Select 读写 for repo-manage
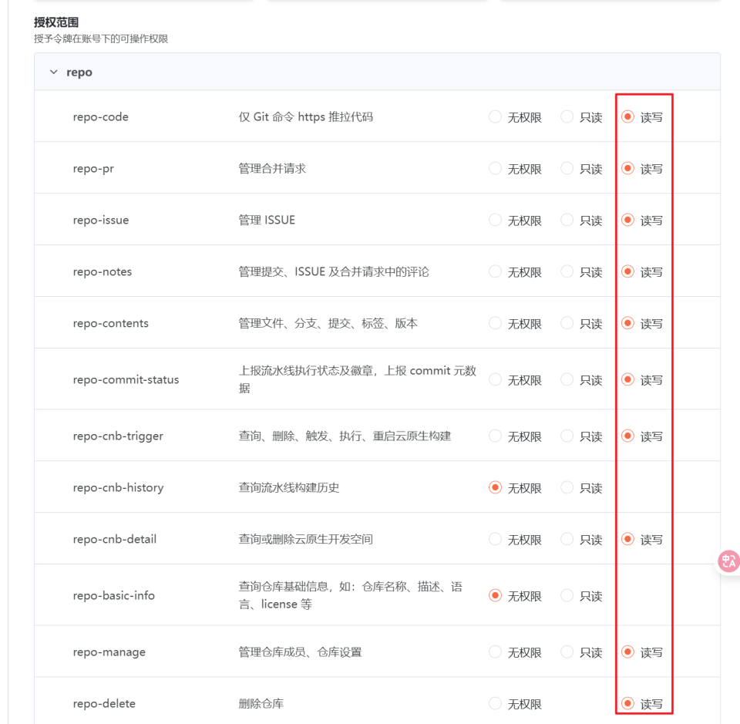Screen dimensions: 740x724 (627, 652)
